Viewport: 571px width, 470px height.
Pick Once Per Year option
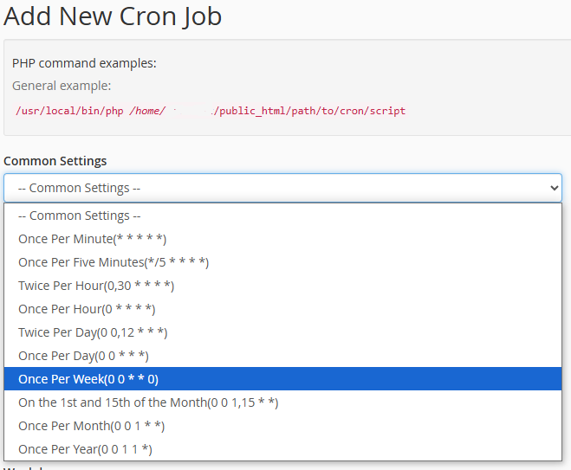[85, 449]
